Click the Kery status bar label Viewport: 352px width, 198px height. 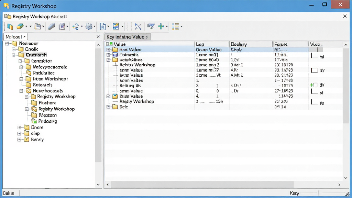click(295, 193)
